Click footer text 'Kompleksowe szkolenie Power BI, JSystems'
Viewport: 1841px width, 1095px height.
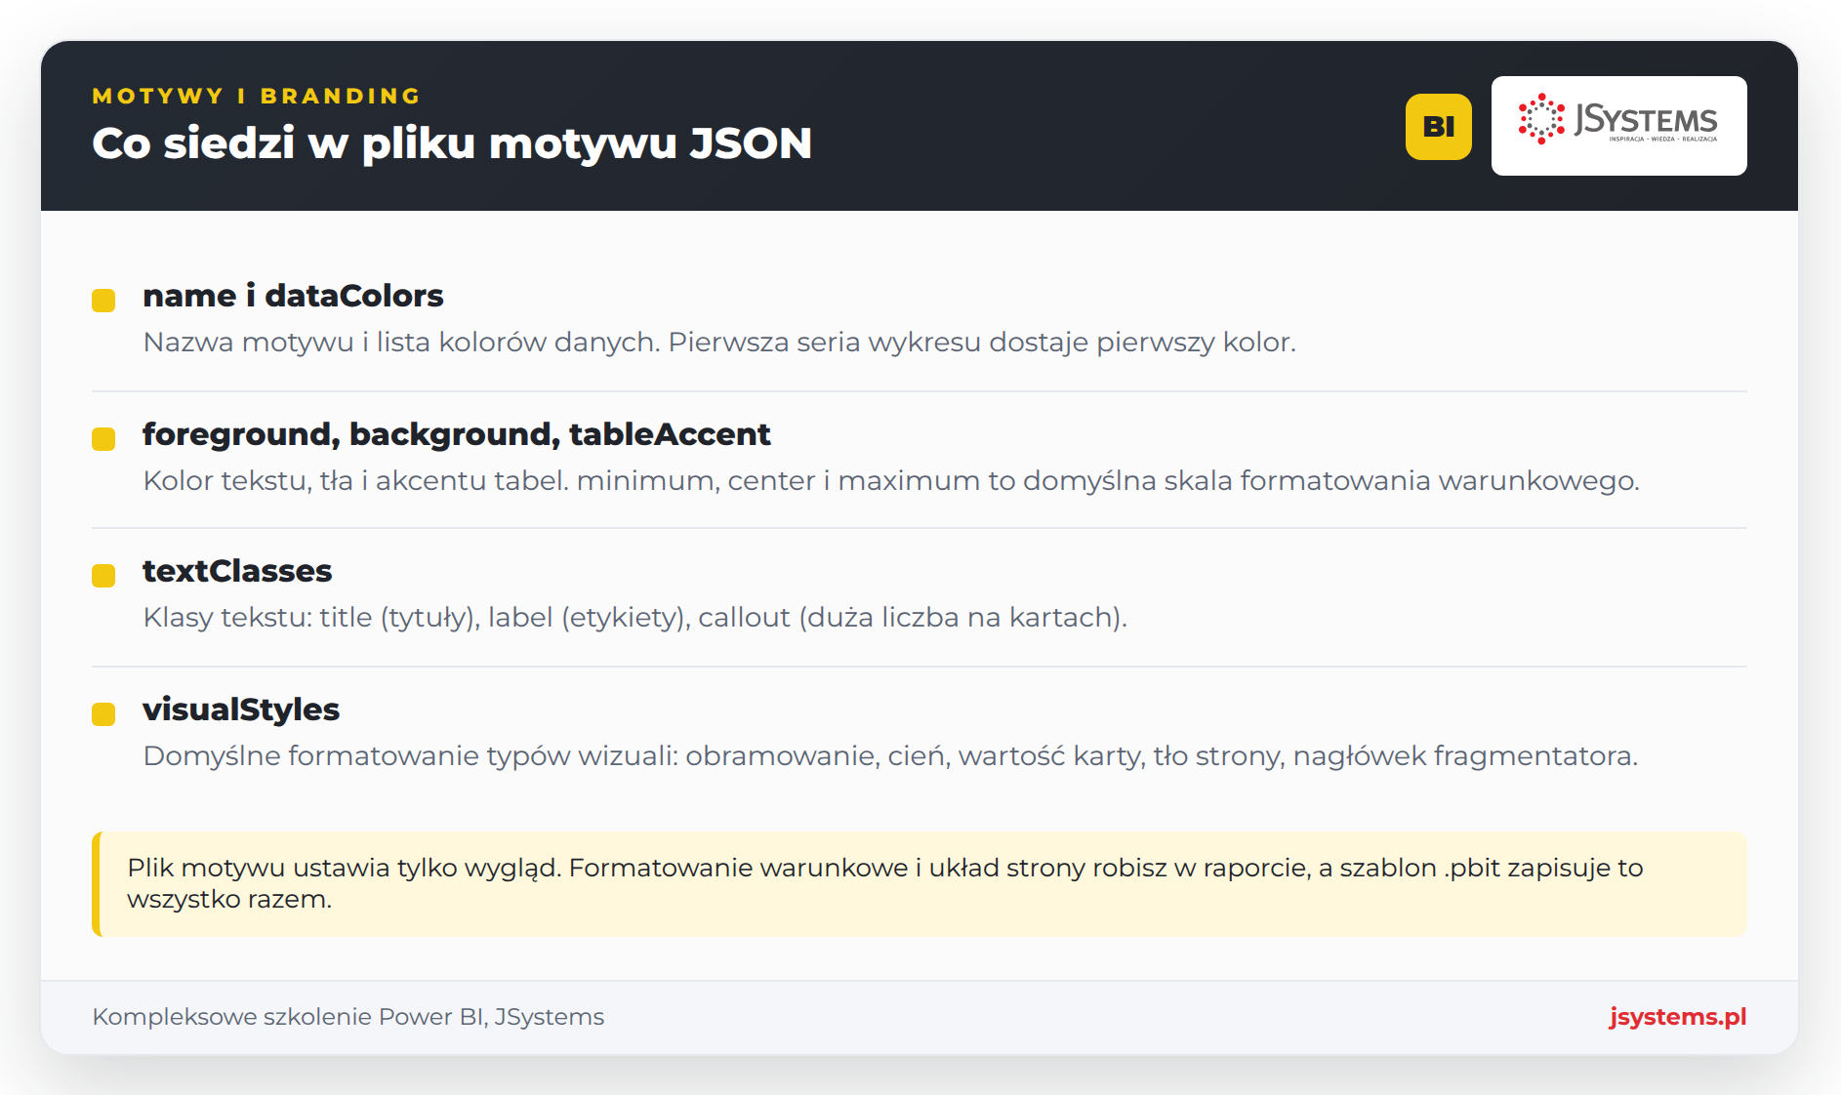[348, 1017]
